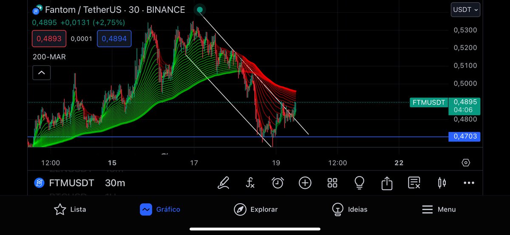Screen dimensions: 510x235
Task: Open chart settings hexagon icon on time axis
Action: (x=466, y=163)
